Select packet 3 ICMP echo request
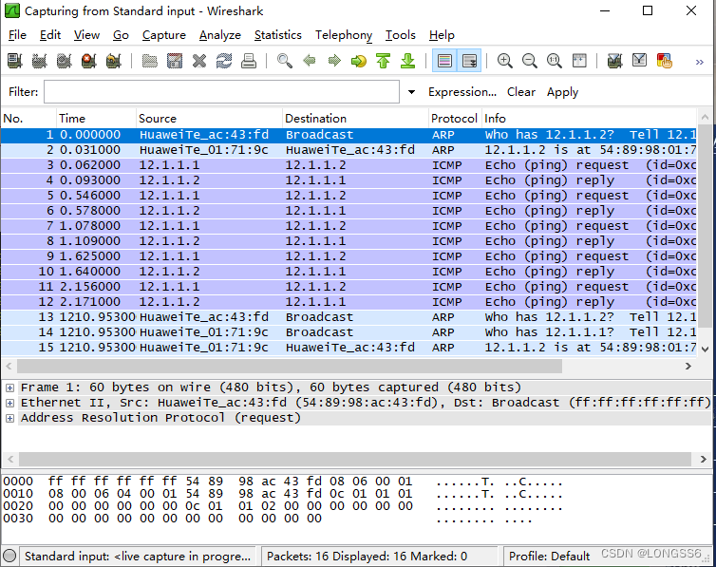 349,165
